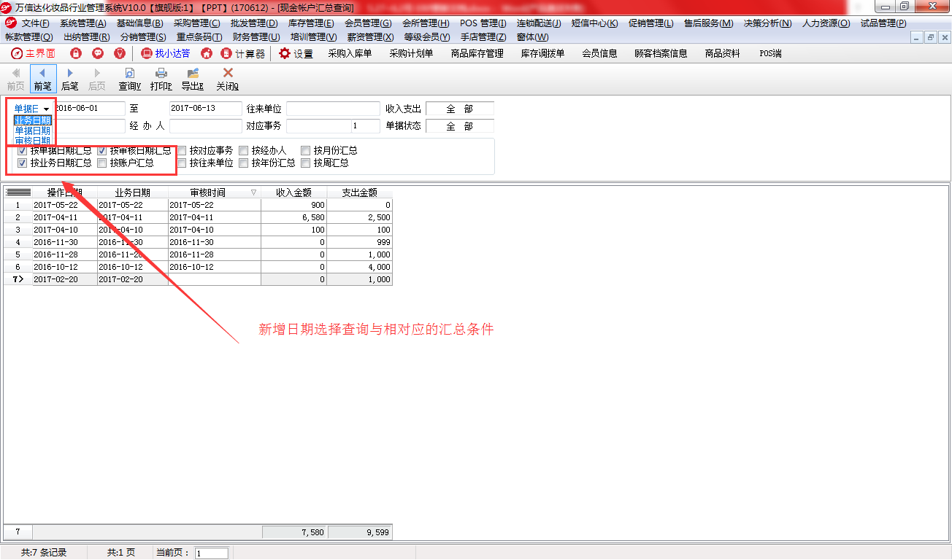Click the red home icon in the toolbar
Viewport: 952px width, 560px height.
point(207,53)
